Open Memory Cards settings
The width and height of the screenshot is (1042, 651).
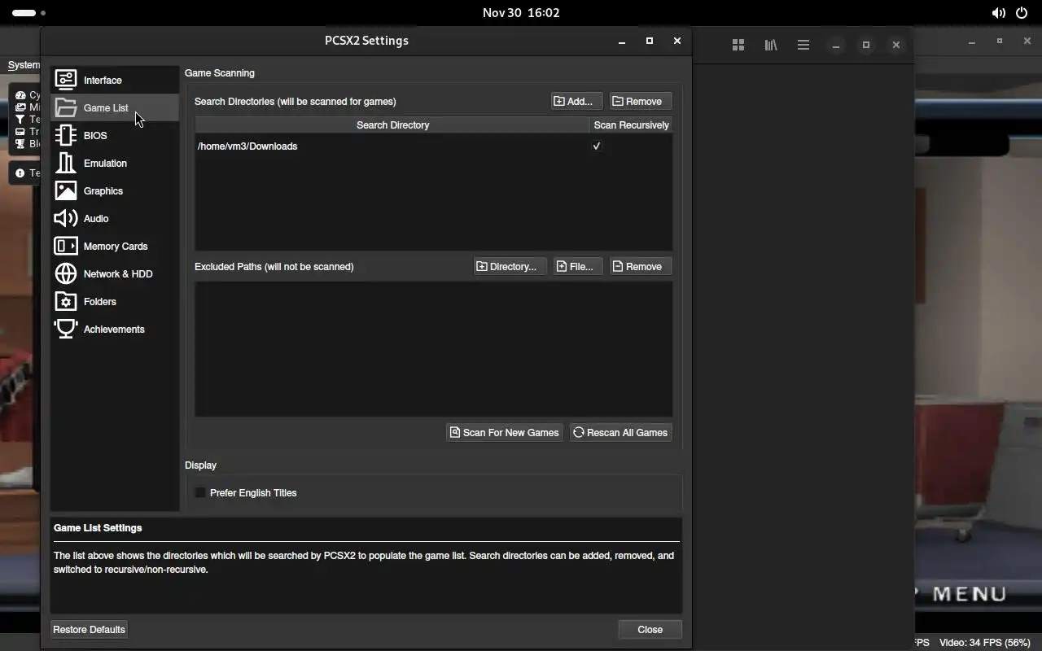pyautogui.click(x=114, y=246)
